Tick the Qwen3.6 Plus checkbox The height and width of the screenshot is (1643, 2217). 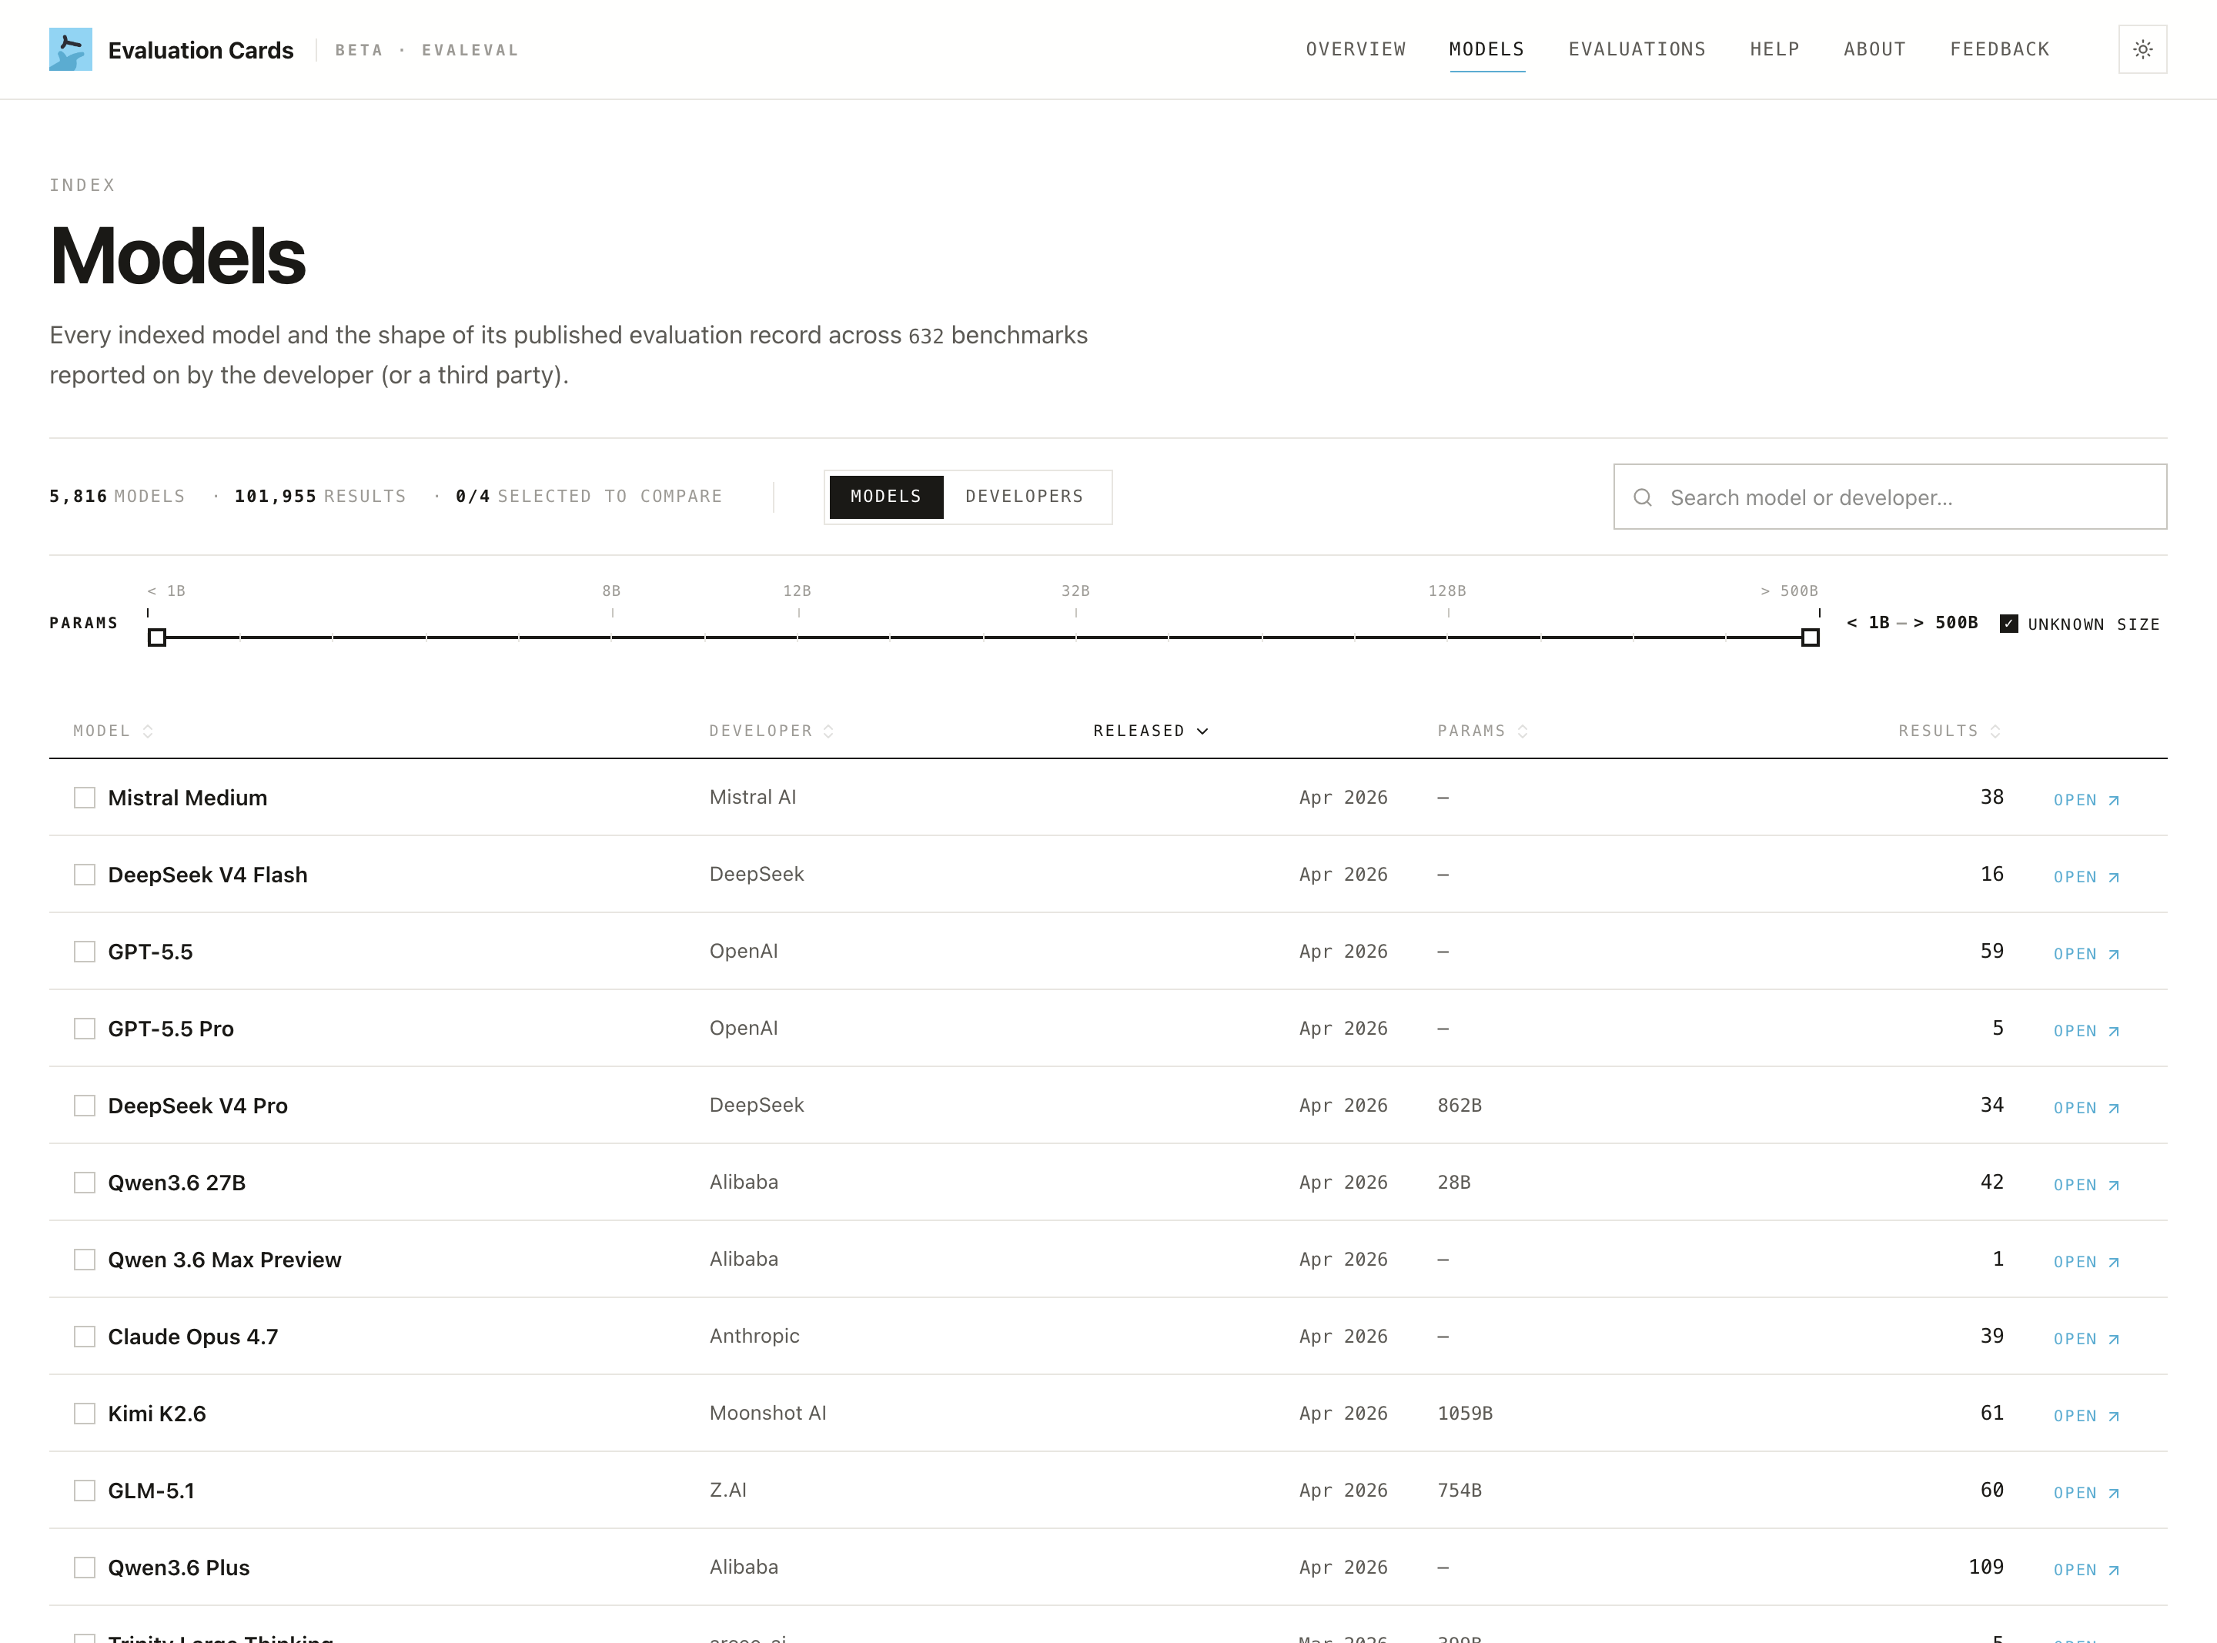tap(85, 1568)
